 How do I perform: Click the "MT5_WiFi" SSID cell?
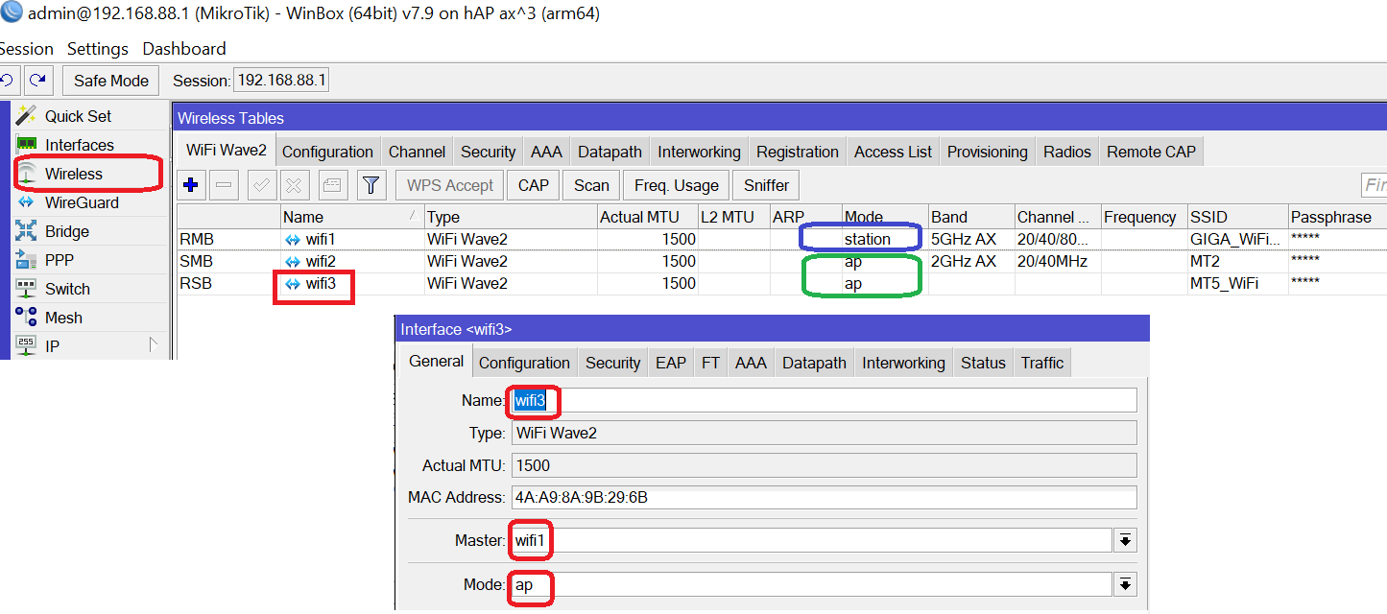point(1224,284)
